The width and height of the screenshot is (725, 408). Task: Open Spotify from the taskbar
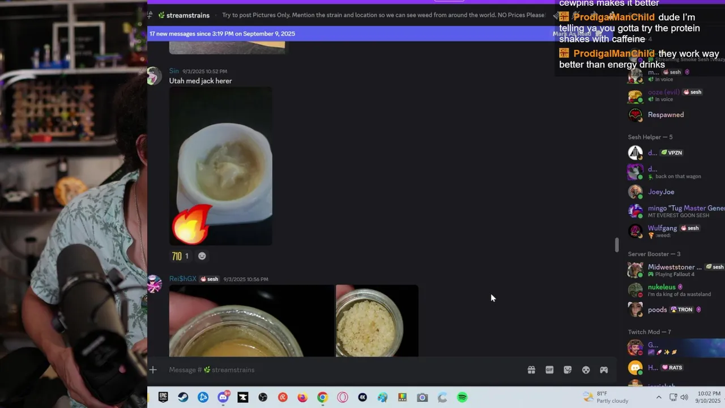[x=462, y=397]
